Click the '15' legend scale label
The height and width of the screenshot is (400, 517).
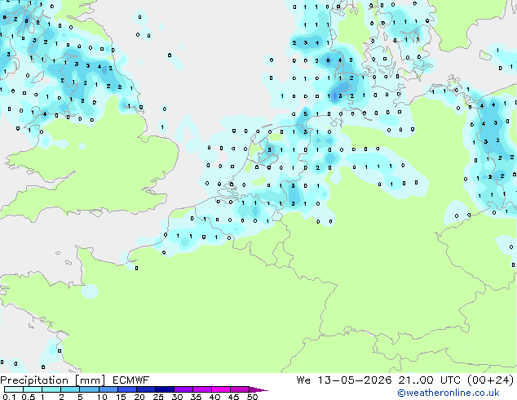(121, 397)
